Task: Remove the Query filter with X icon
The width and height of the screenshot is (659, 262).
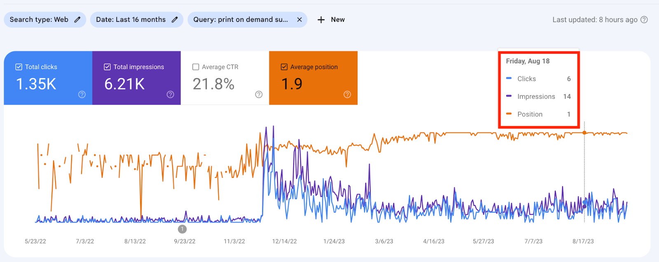Action: [x=299, y=19]
